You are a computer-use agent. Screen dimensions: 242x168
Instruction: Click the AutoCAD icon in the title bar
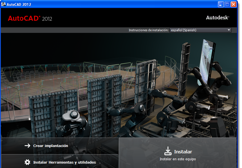4,4
